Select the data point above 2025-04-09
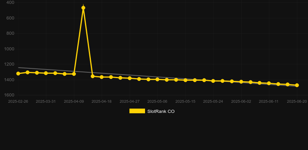The height and width of the screenshot is (150, 308). [74, 74]
